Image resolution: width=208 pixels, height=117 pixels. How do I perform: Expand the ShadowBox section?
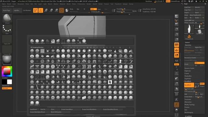[x=188, y=76]
